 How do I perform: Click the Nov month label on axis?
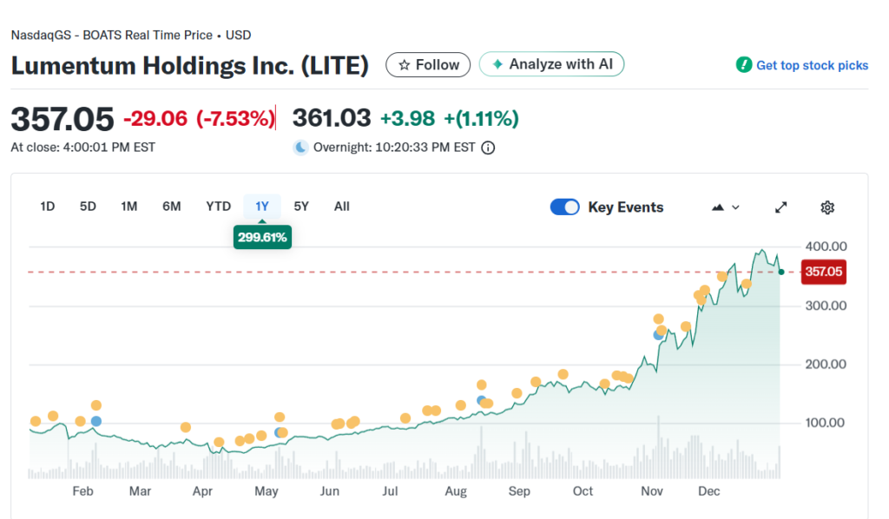point(652,491)
